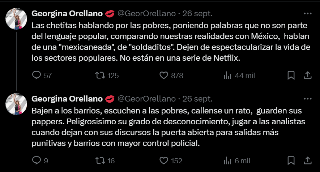The width and height of the screenshot is (320, 172).
Task: Like the tweet with 878 likes
Action: [x=164, y=76]
